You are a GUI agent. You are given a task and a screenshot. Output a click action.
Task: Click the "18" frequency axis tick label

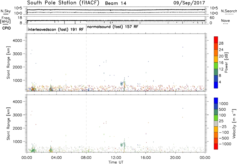20,18
